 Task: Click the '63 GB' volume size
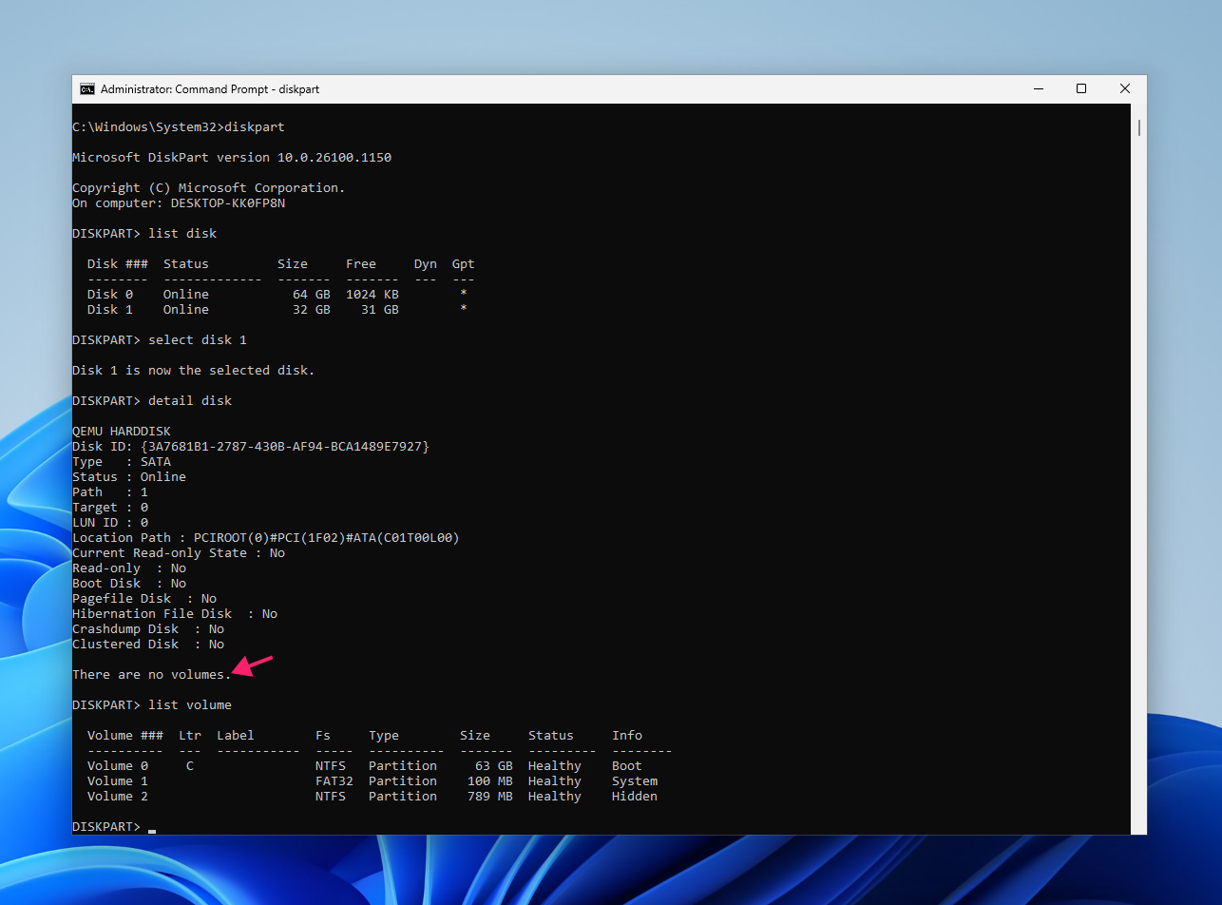coord(494,765)
